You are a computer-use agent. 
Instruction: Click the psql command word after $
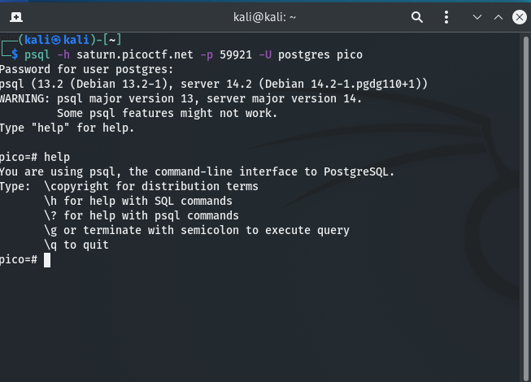pos(37,54)
